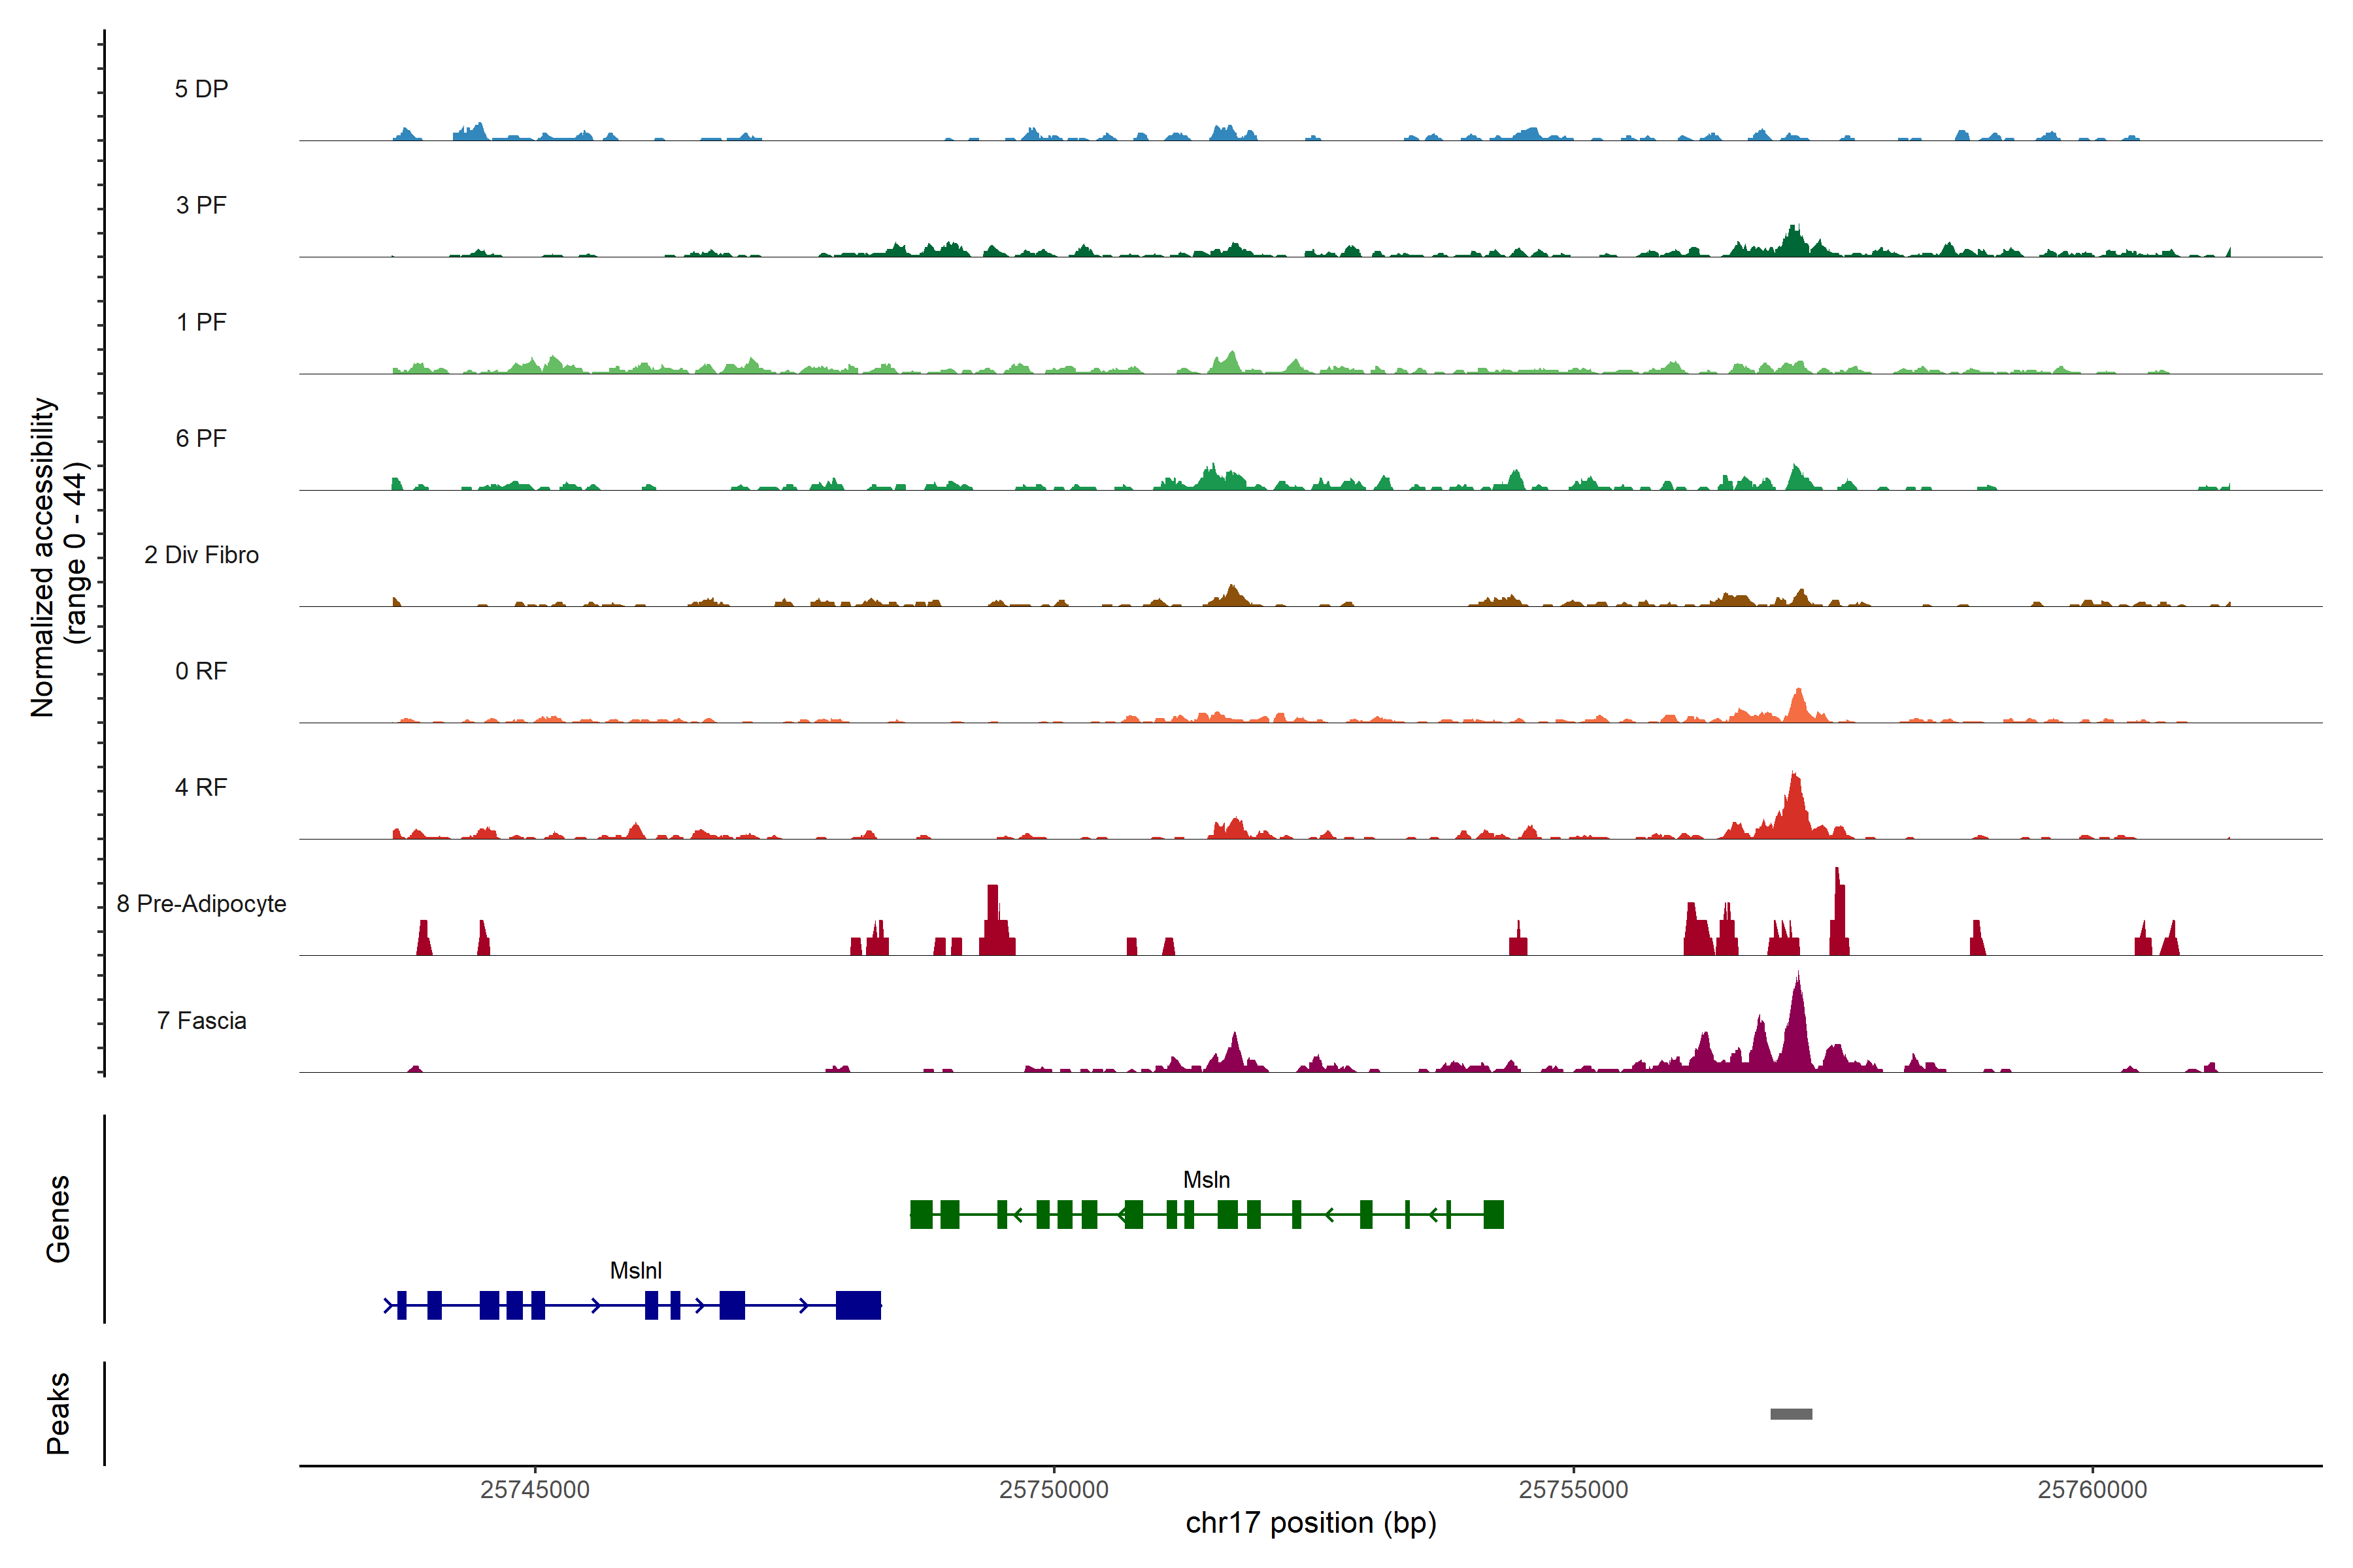Click the 25760000 axis tick label
This screenshot has width=2353, height=1568.
pyautogui.click(x=2093, y=1490)
